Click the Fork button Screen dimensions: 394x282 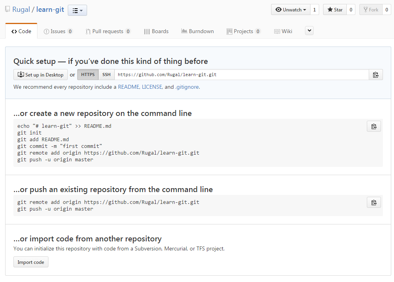[x=371, y=10]
